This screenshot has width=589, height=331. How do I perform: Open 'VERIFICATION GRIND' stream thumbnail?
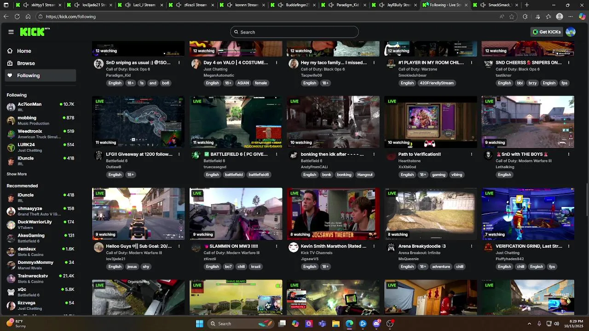pyautogui.click(x=528, y=214)
